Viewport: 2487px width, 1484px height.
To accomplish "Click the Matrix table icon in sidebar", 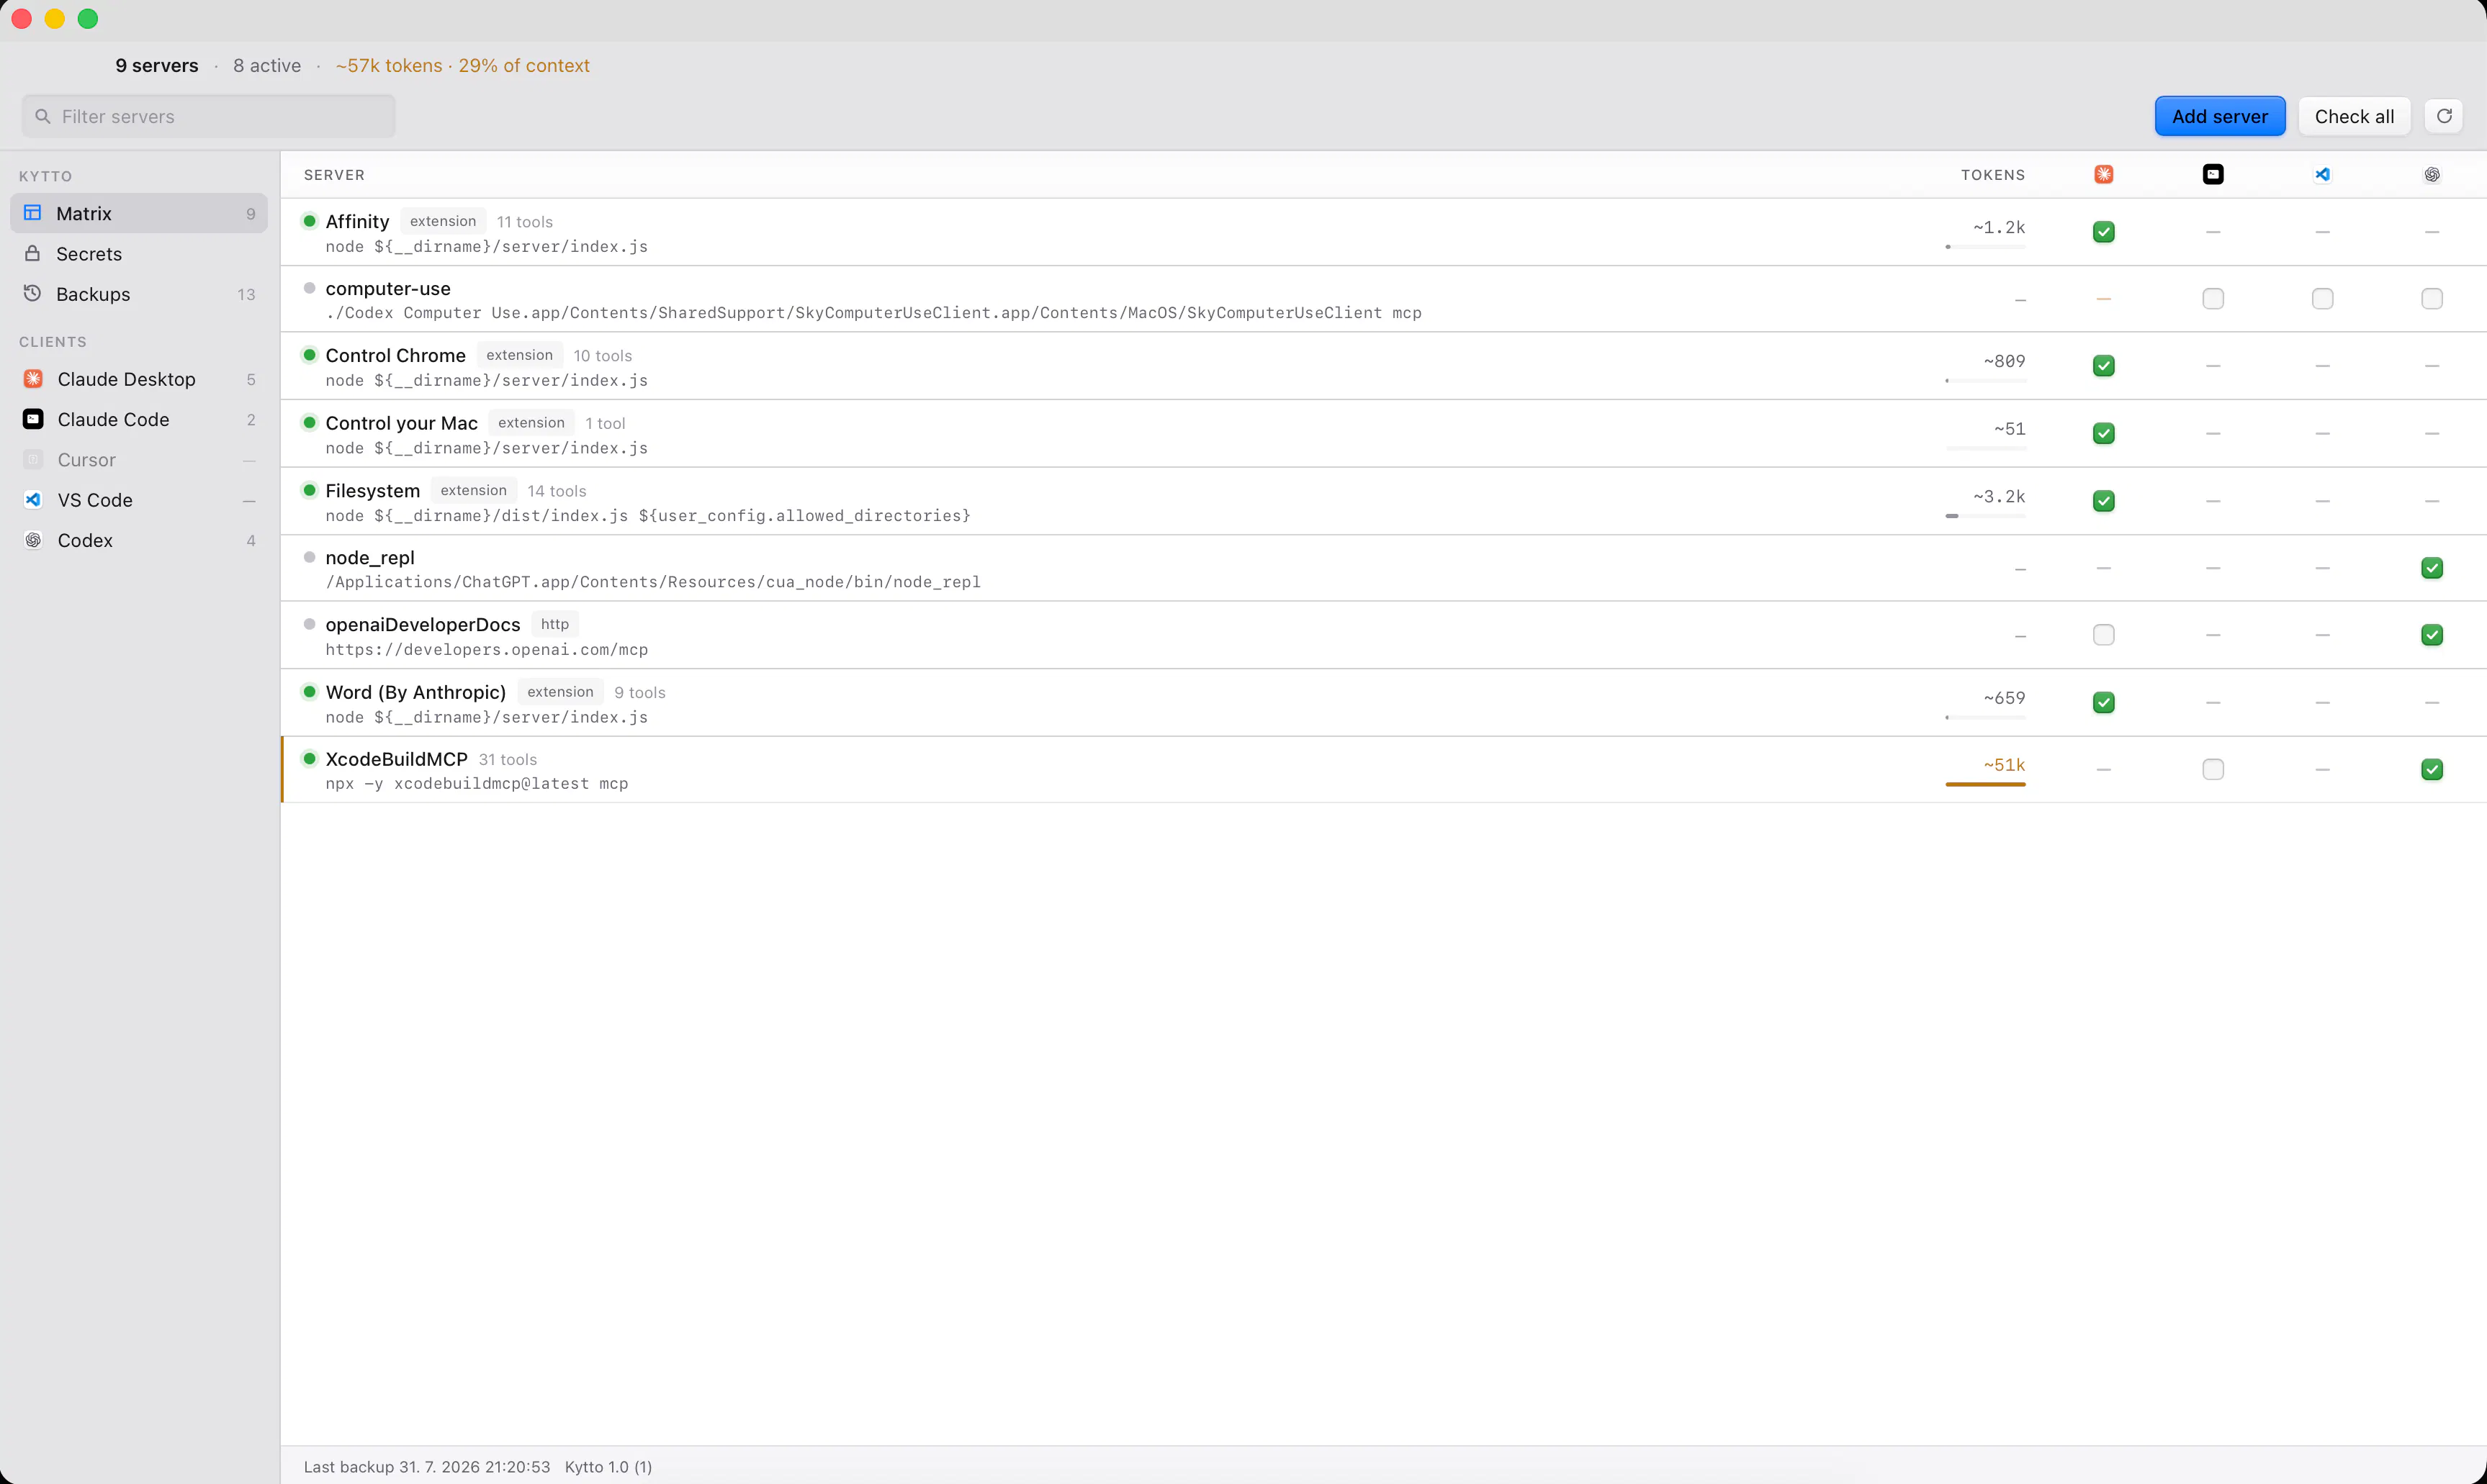I will click(x=33, y=213).
